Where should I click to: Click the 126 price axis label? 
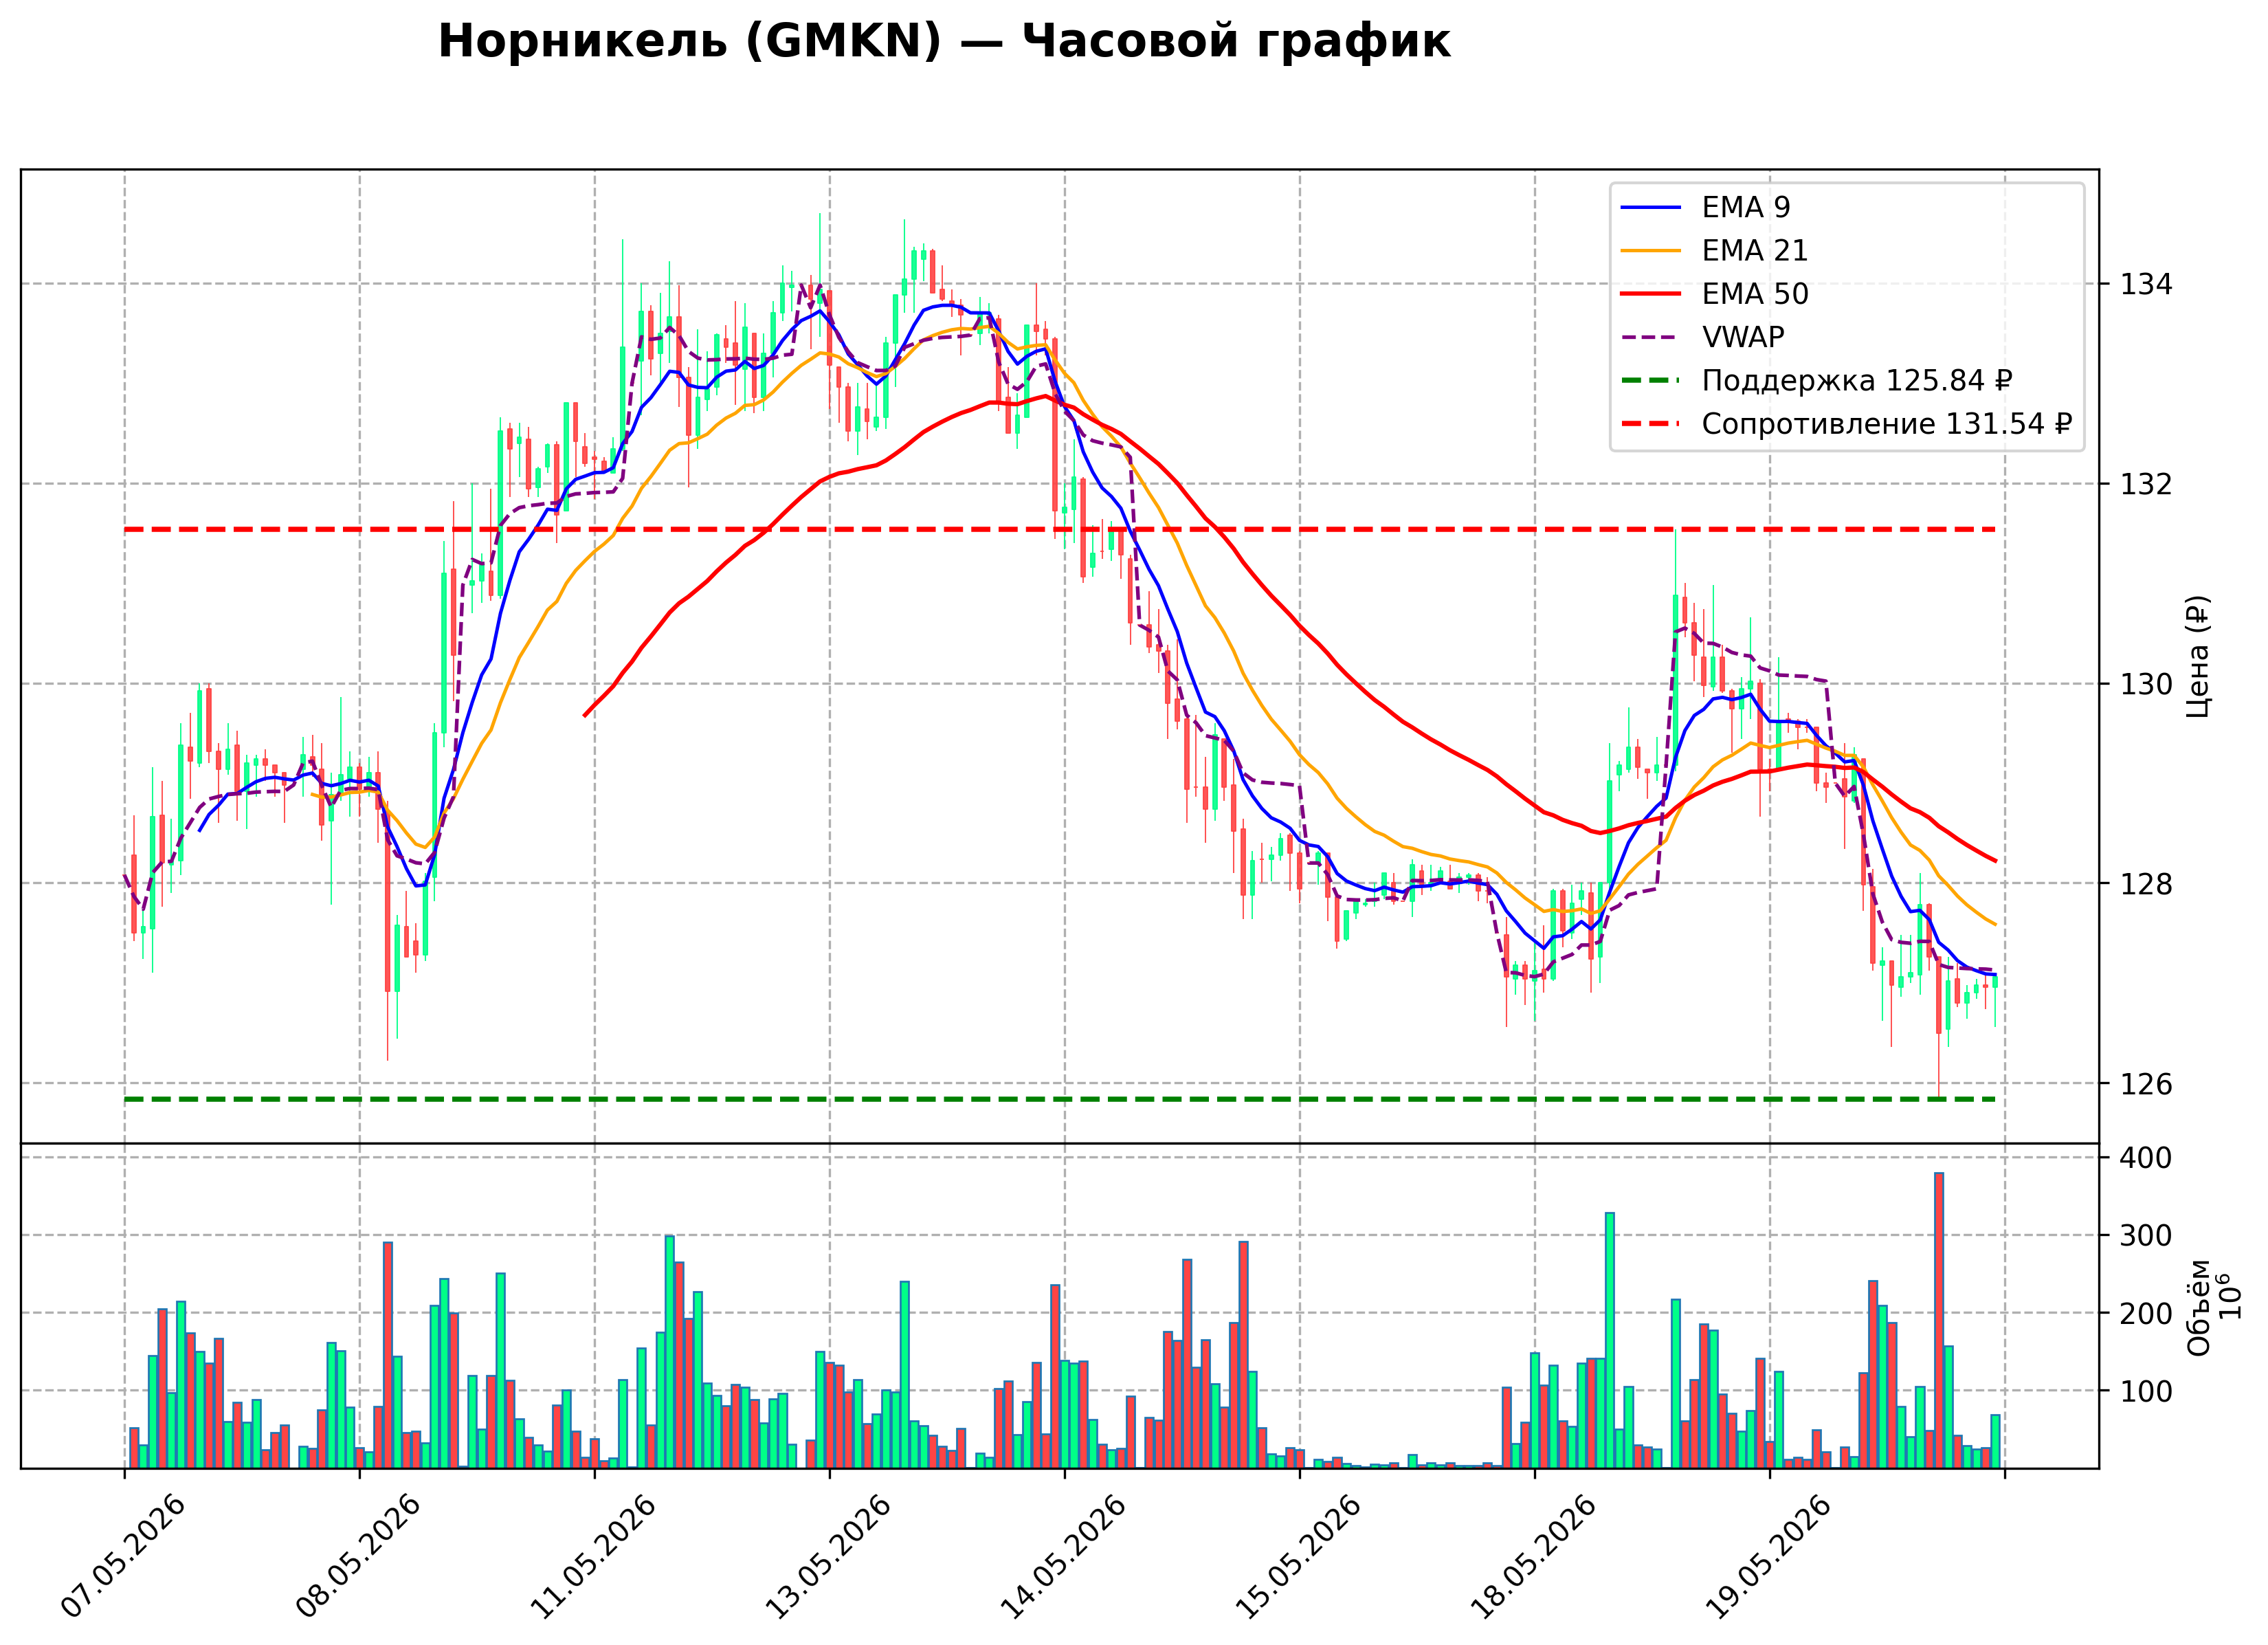pos(2146,1084)
